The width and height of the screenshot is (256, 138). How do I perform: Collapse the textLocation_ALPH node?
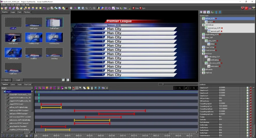(203, 63)
